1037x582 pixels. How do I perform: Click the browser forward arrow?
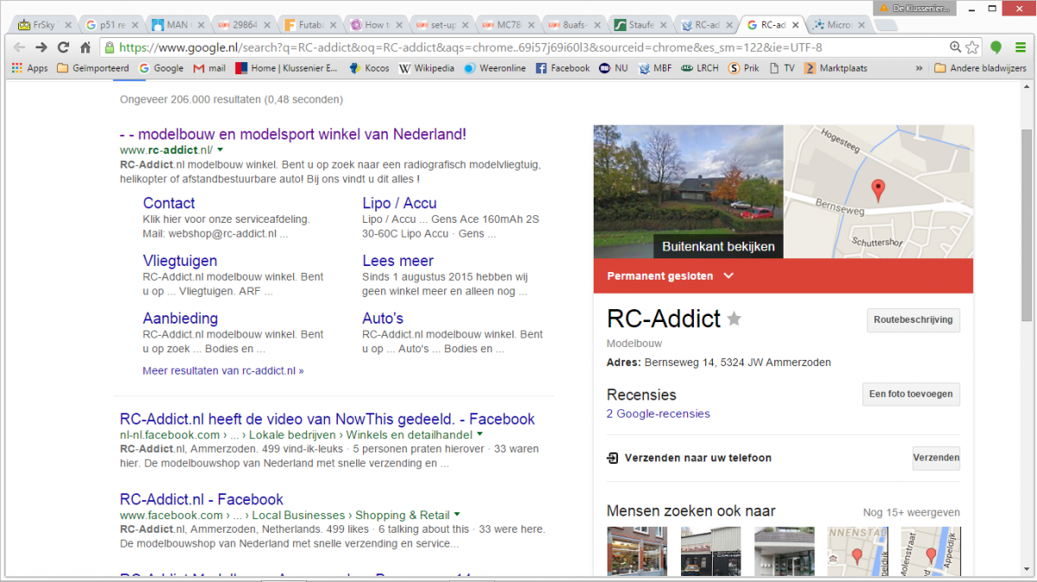(41, 47)
